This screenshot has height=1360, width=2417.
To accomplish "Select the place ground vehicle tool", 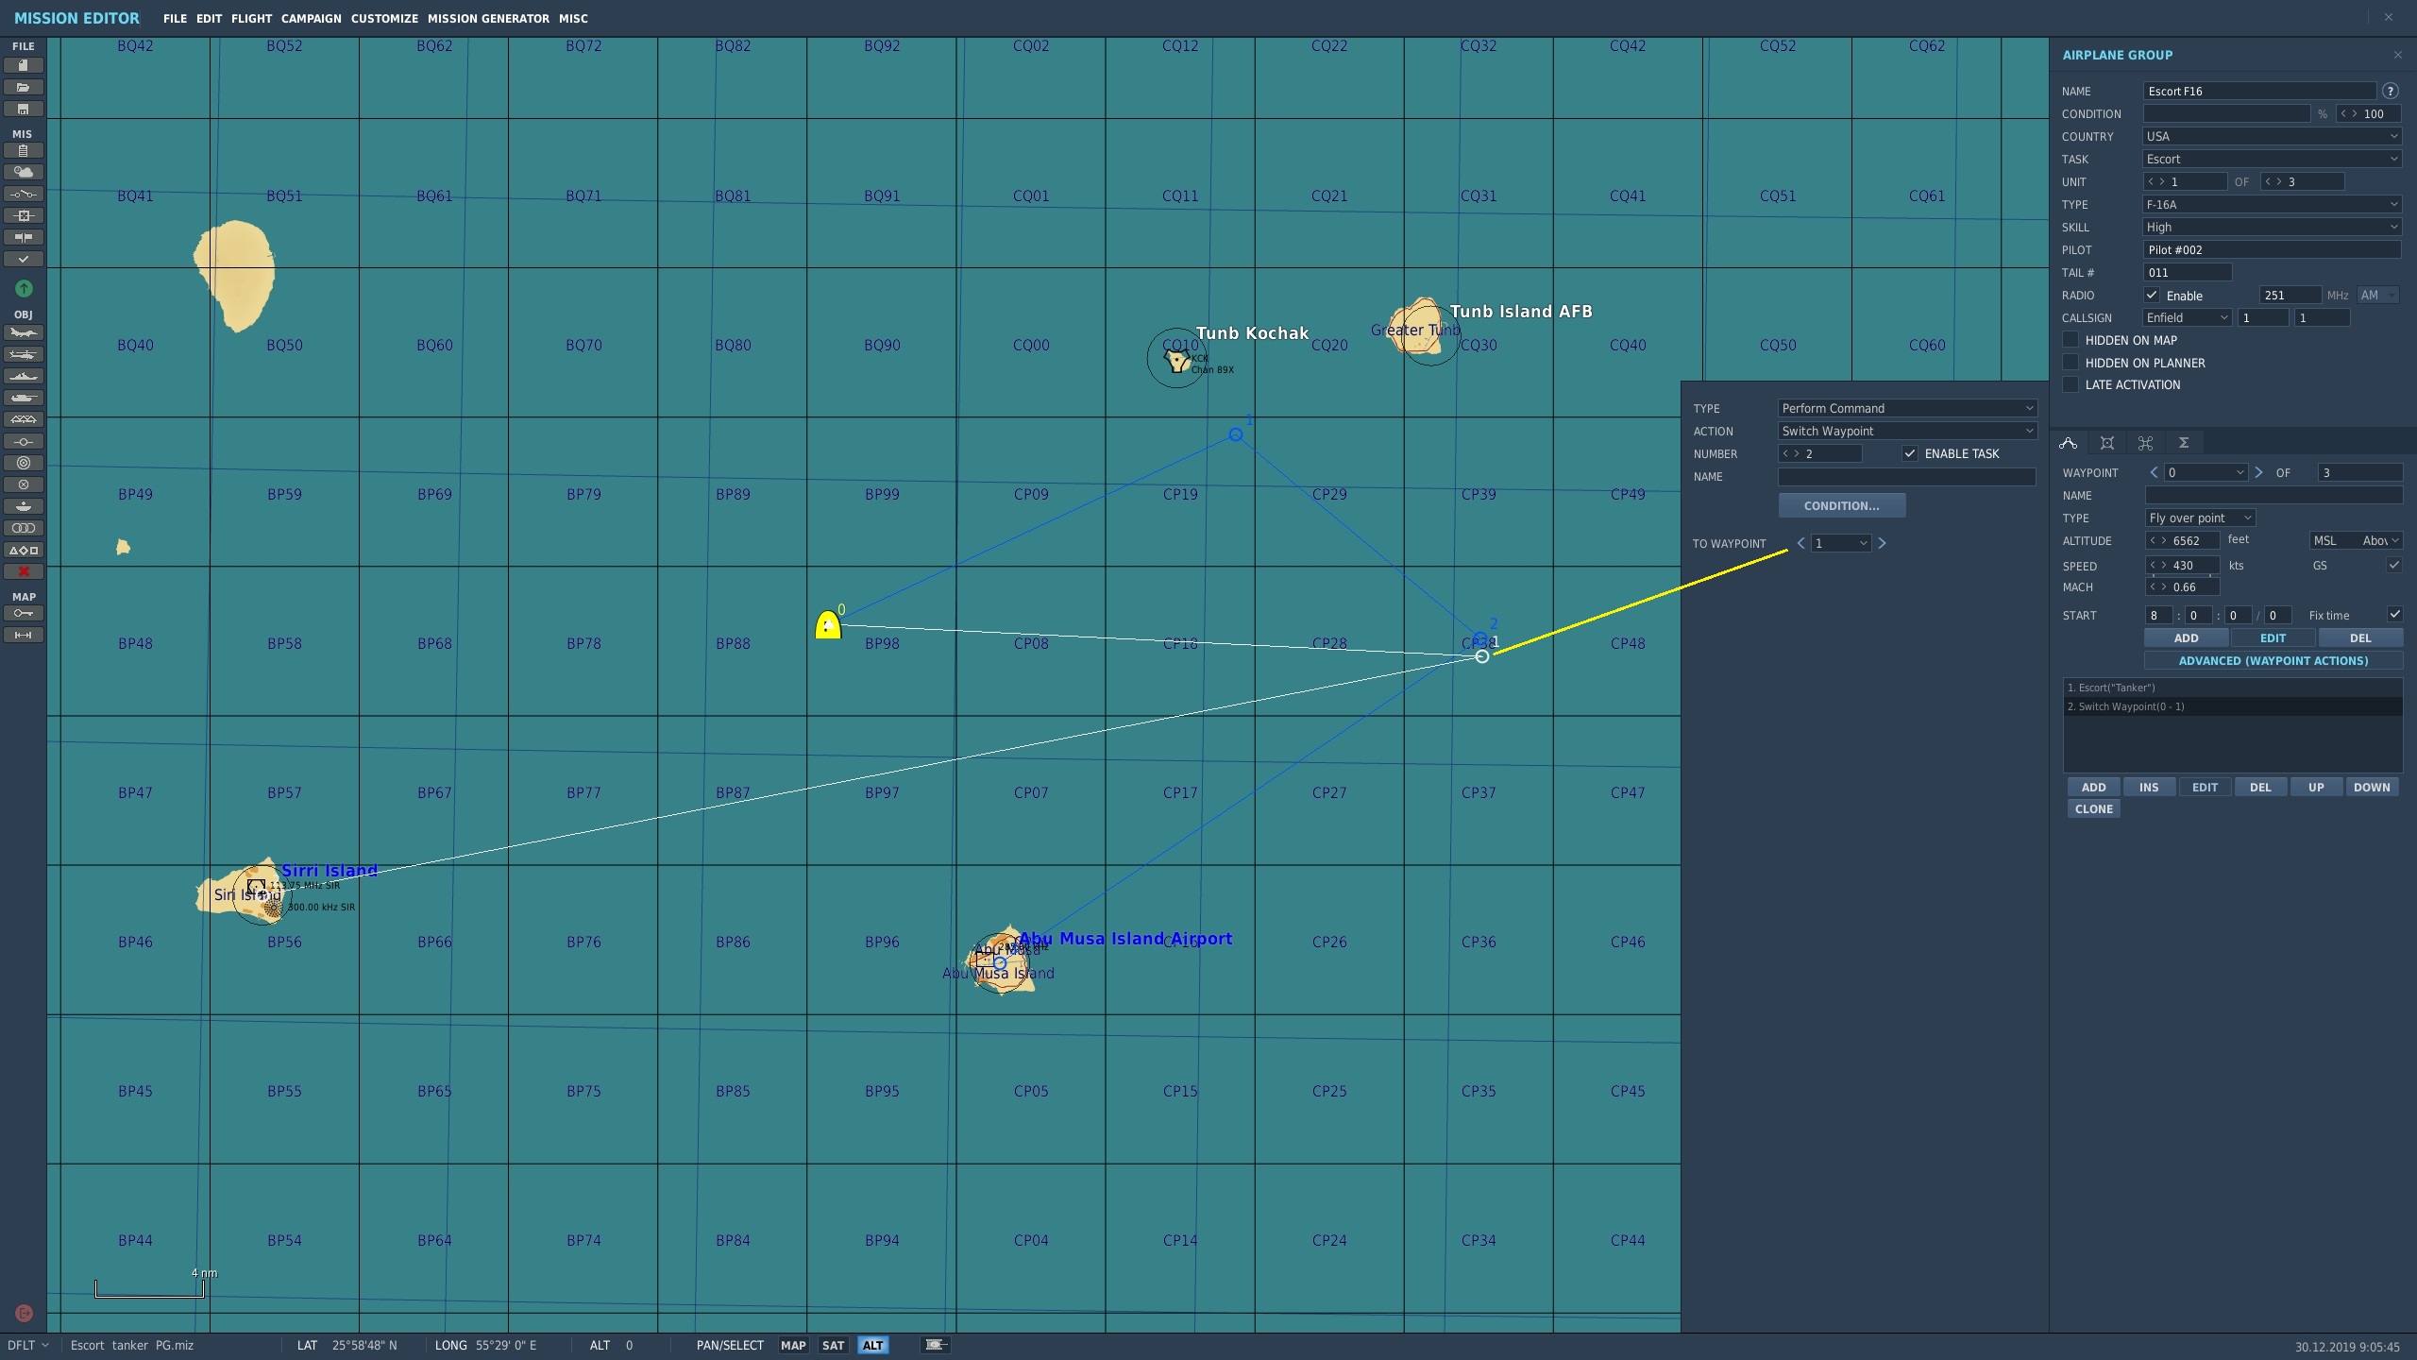I will (x=24, y=398).
